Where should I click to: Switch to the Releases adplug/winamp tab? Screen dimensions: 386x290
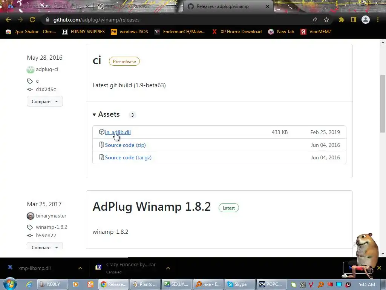point(222,6)
